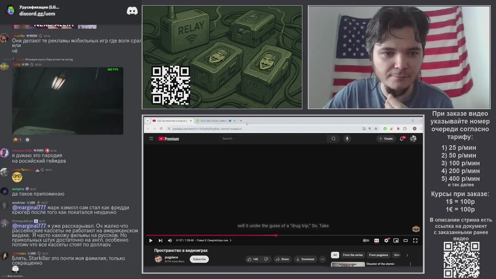Image resolution: width=496 pixels, height=279 pixels.
Task: Switch to the 'Пространство в видеоигр' tab
Action: [172, 121]
